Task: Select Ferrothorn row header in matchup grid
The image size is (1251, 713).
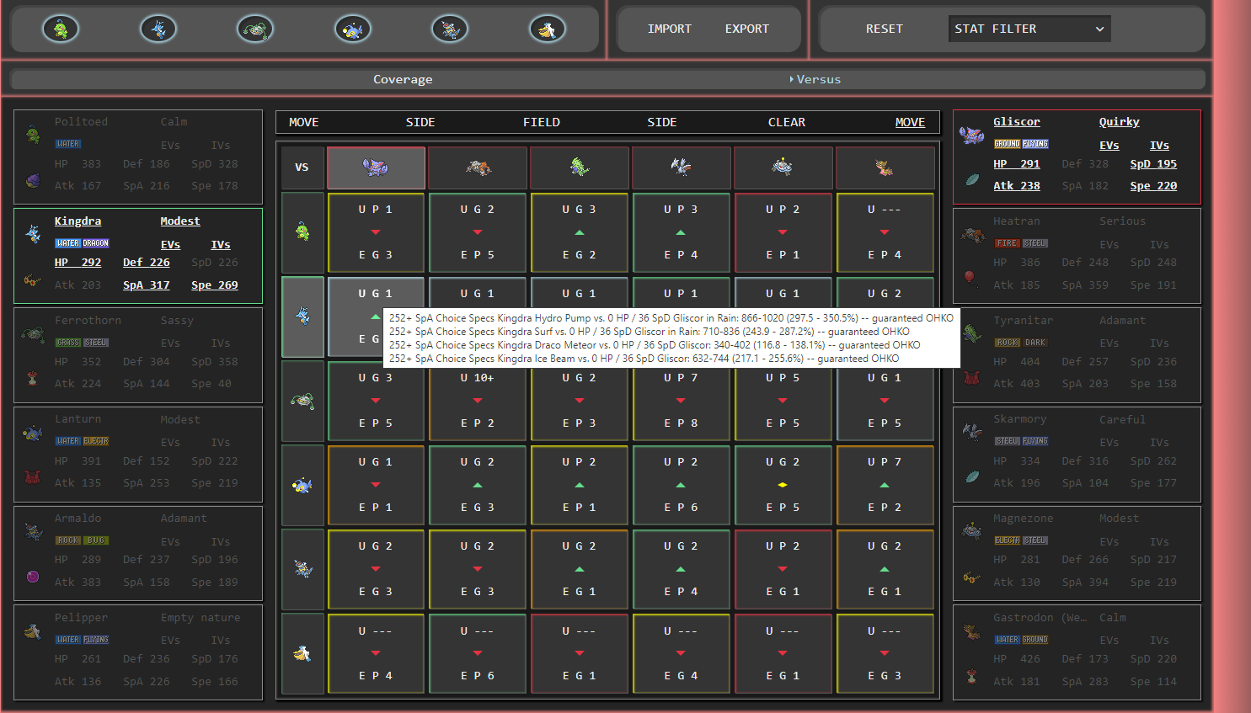Action: click(x=302, y=401)
